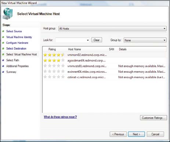Viewport: 170px width, 142px height.
Task: Sort by the Rating column header
Action: pos(52,49)
